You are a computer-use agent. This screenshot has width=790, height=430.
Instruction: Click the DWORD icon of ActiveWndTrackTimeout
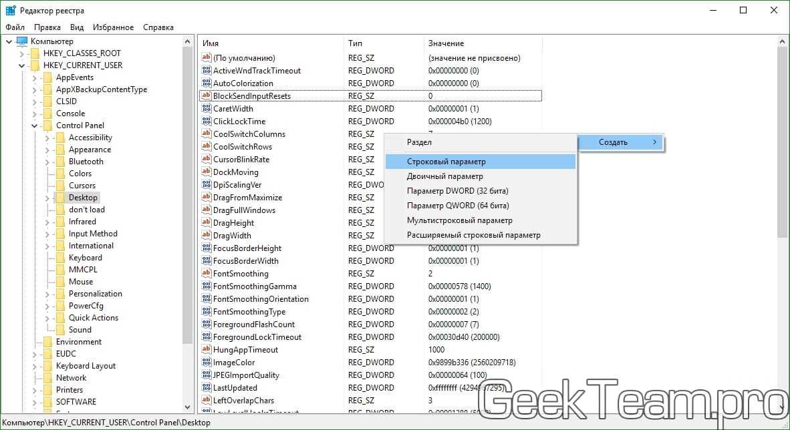click(x=206, y=71)
